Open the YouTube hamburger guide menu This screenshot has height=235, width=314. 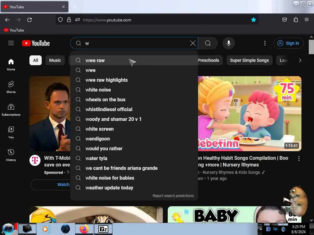(x=11, y=43)
